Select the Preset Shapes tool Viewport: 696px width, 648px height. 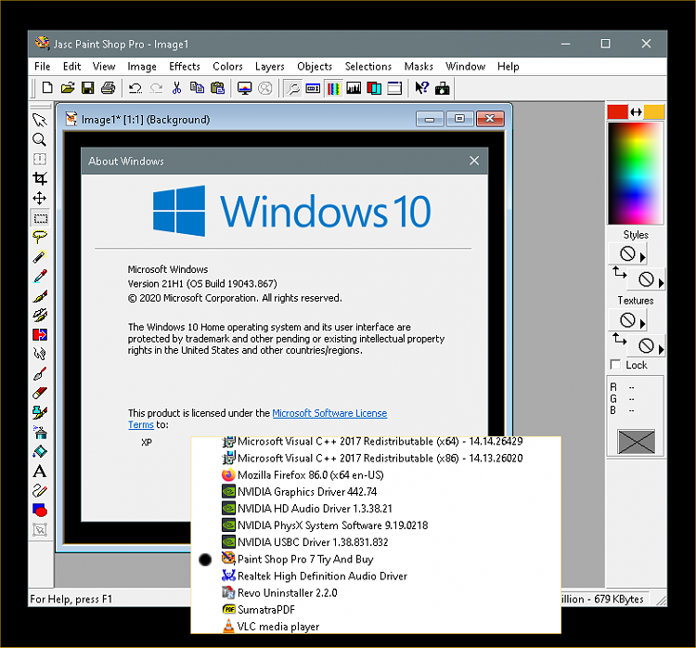(x=40, y=511)
